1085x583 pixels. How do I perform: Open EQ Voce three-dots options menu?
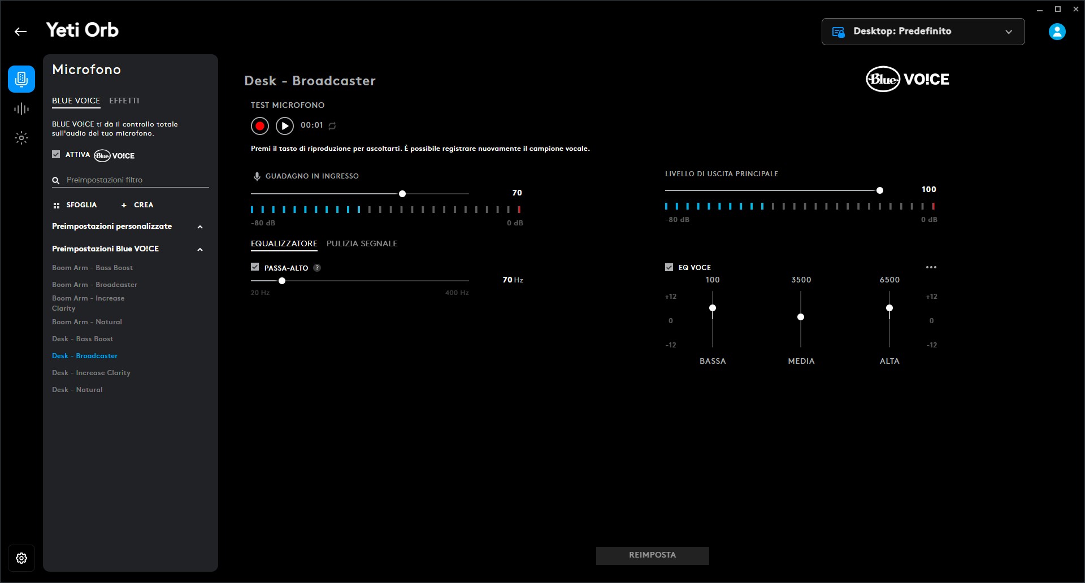[931, 267]
